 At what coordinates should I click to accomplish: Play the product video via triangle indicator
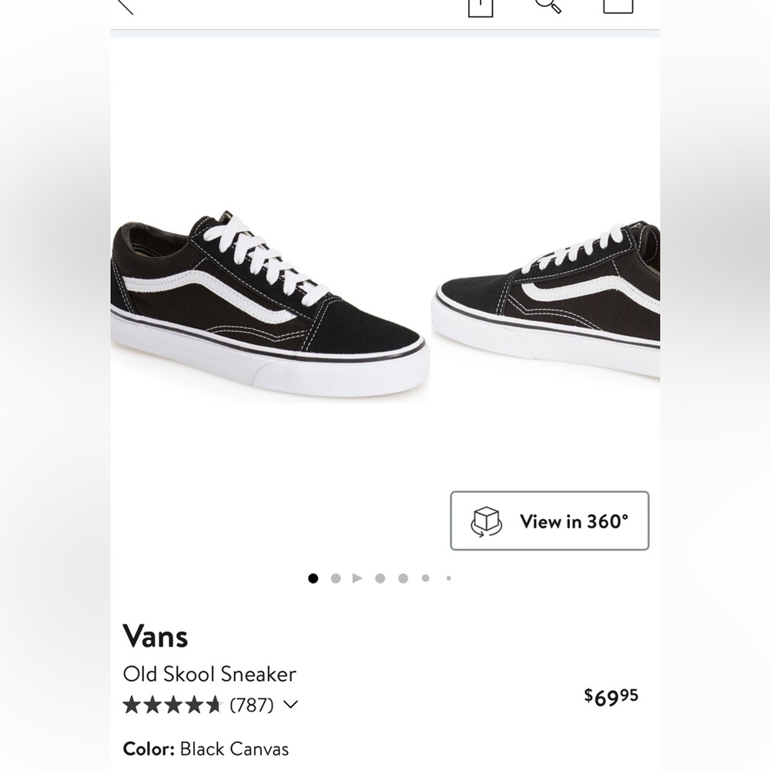[357, 577]
